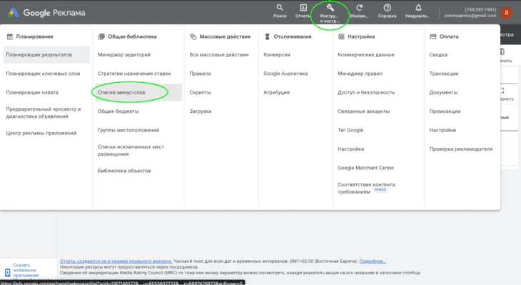This screenshot has width=521, height=285.
Task: Click the Оплата card icon
Action: 433,36
